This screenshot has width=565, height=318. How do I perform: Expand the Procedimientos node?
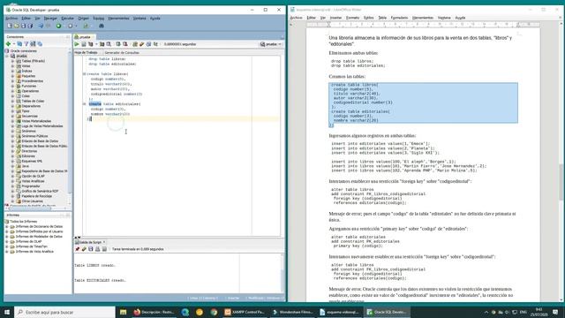tap(12, 81)
